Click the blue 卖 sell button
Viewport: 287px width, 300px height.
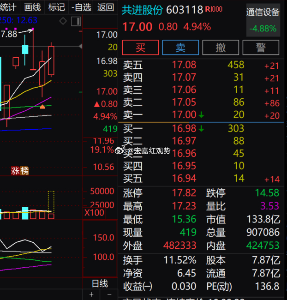180,48
